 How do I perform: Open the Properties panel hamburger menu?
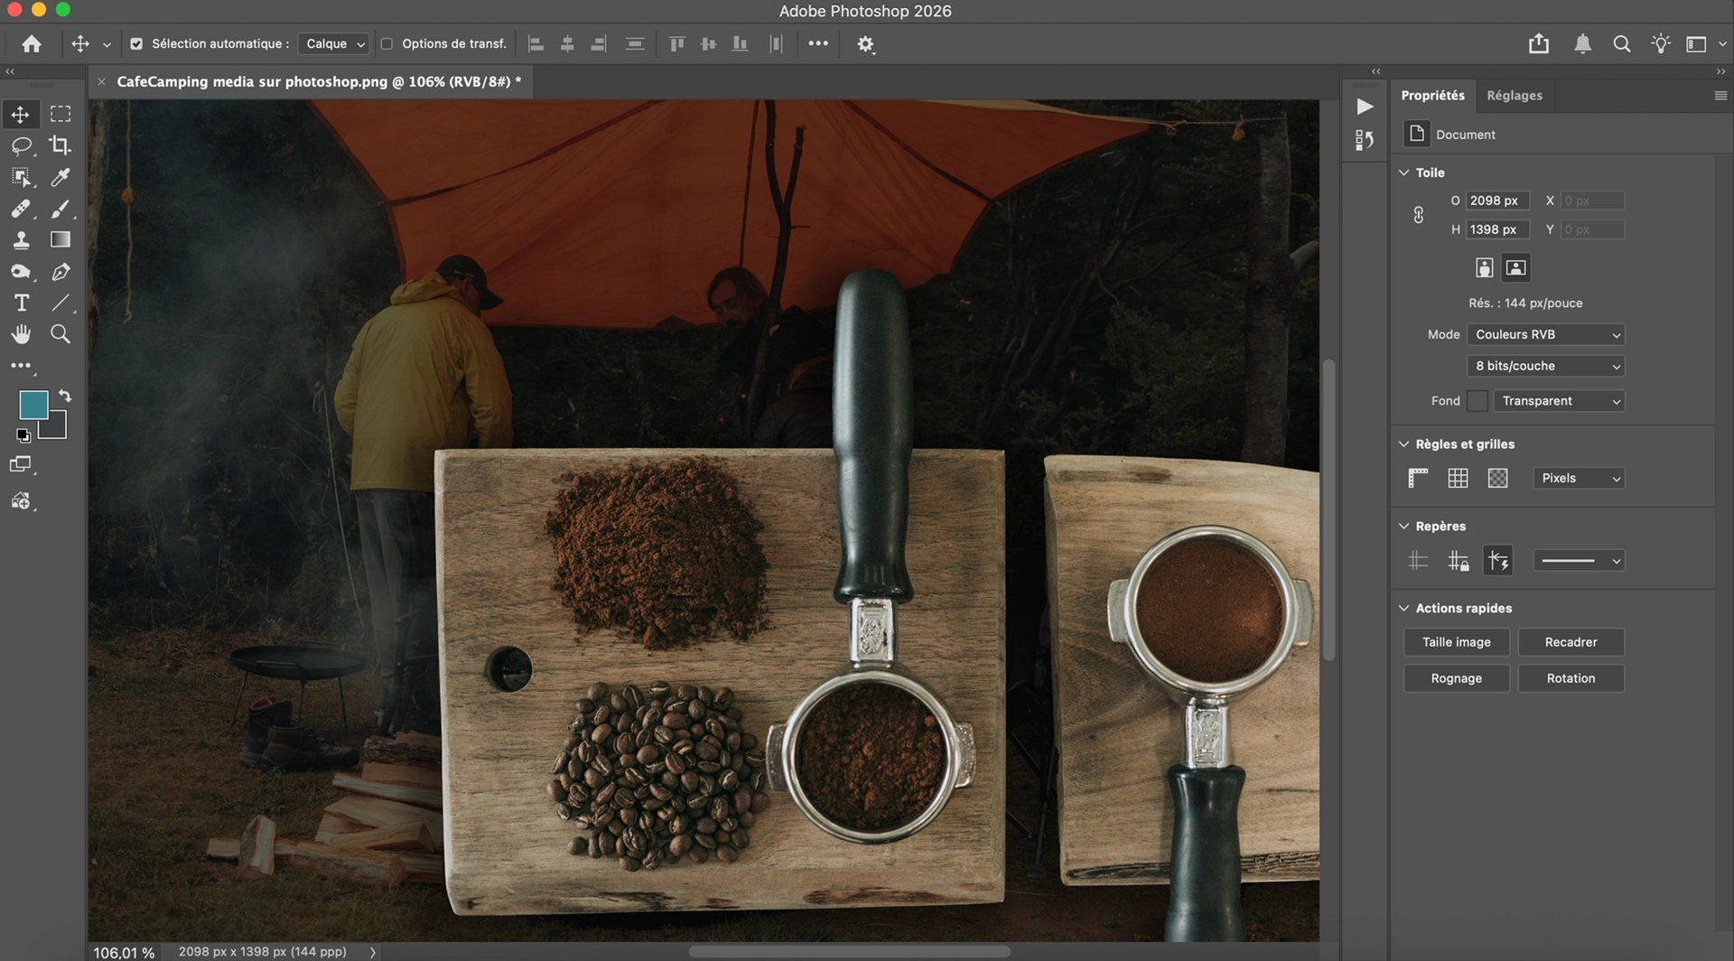point(1720,96)
